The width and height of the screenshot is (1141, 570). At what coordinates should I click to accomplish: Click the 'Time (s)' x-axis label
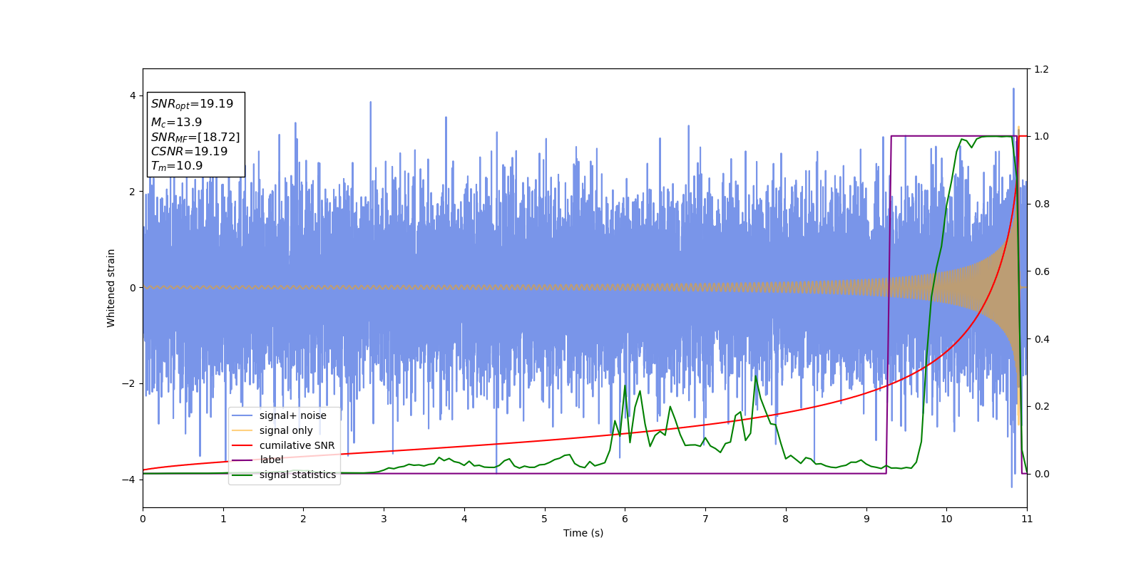tap(583, 533)
